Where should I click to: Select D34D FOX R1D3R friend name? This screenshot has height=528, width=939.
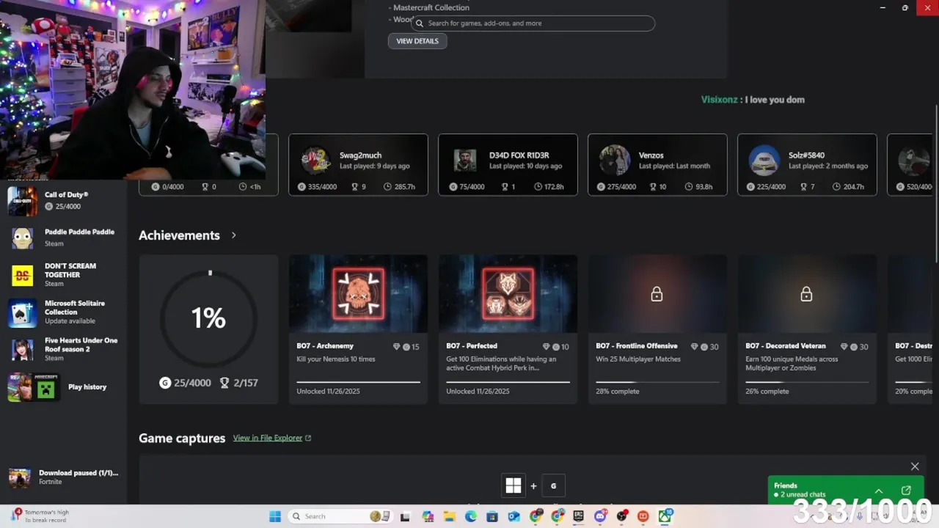pos(519,155)
